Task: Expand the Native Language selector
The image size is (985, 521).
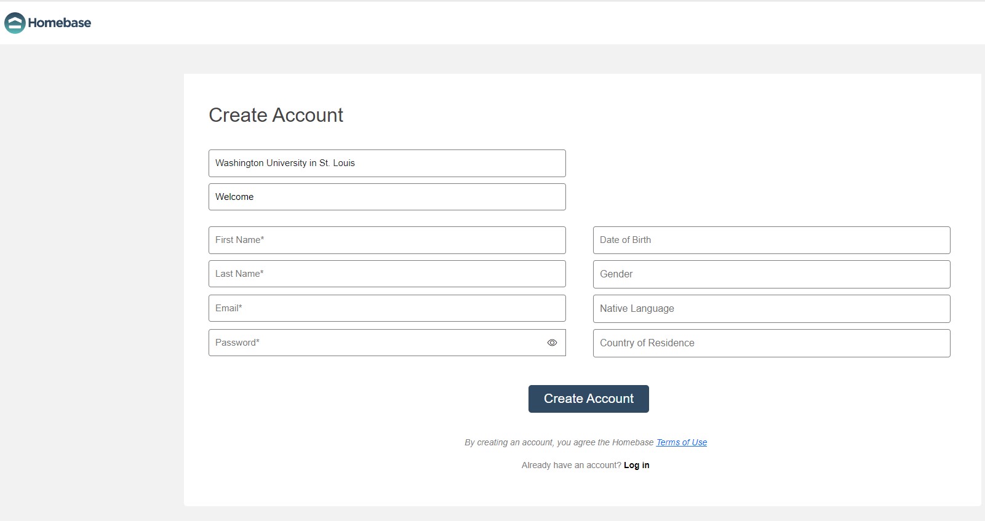Action: (771, 309)
